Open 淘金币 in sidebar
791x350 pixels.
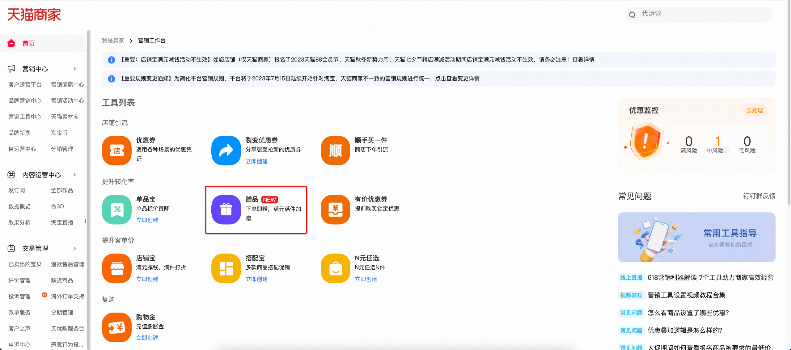pos(59,133)
